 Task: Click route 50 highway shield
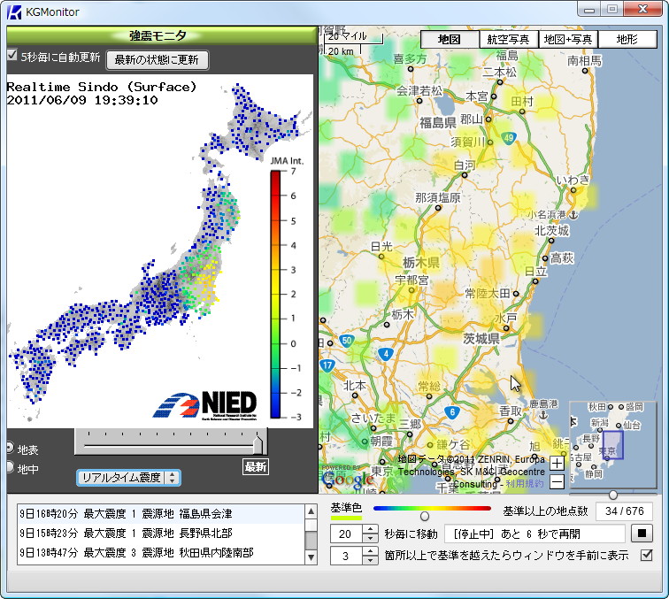pos(347,341)
